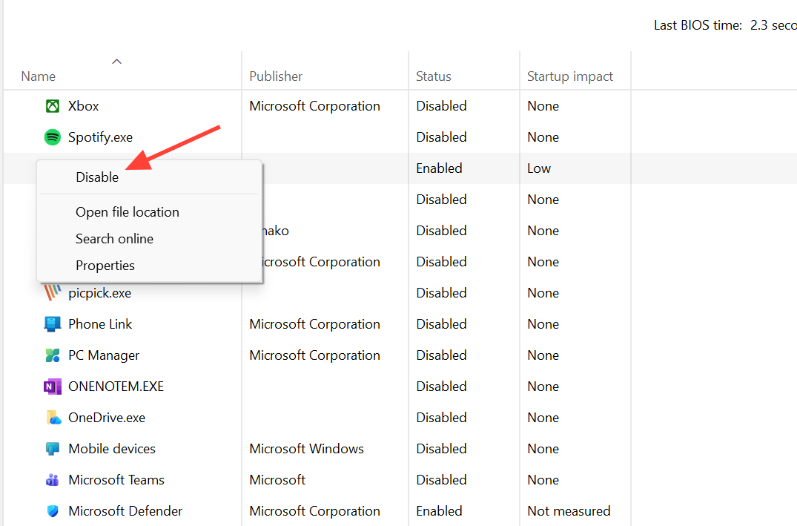Click Enabled status in Microsoft Defender row
The image size is (797, 526).
pyautogui.click(x=439, y=510)
